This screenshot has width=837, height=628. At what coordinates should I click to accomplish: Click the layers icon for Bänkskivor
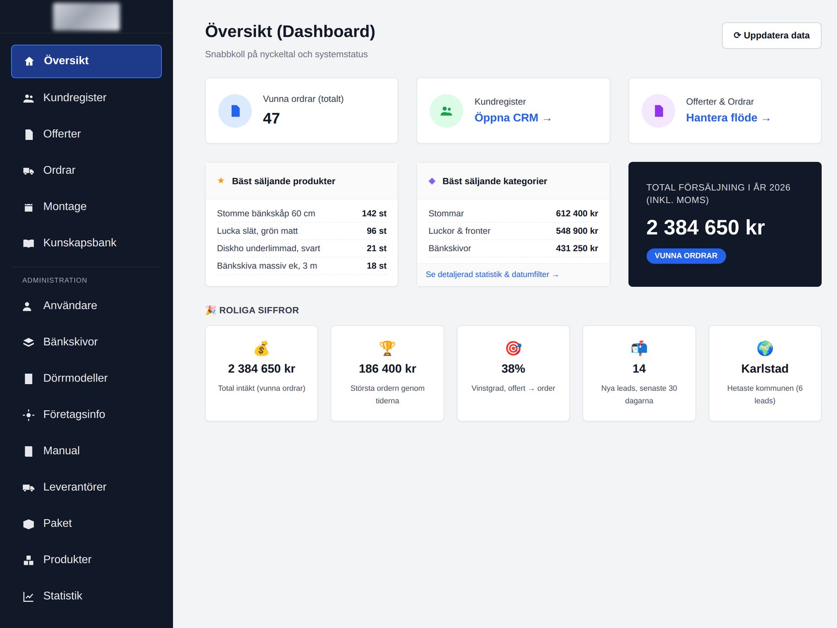[x=29, y=342]
